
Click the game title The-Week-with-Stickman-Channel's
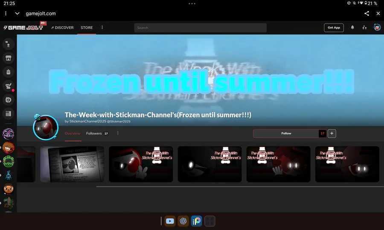click(x=158, y=115)
